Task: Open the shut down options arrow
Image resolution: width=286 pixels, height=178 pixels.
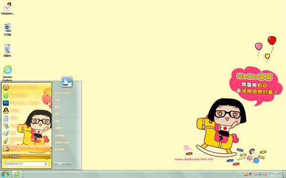Action: (x=69, y=164)
